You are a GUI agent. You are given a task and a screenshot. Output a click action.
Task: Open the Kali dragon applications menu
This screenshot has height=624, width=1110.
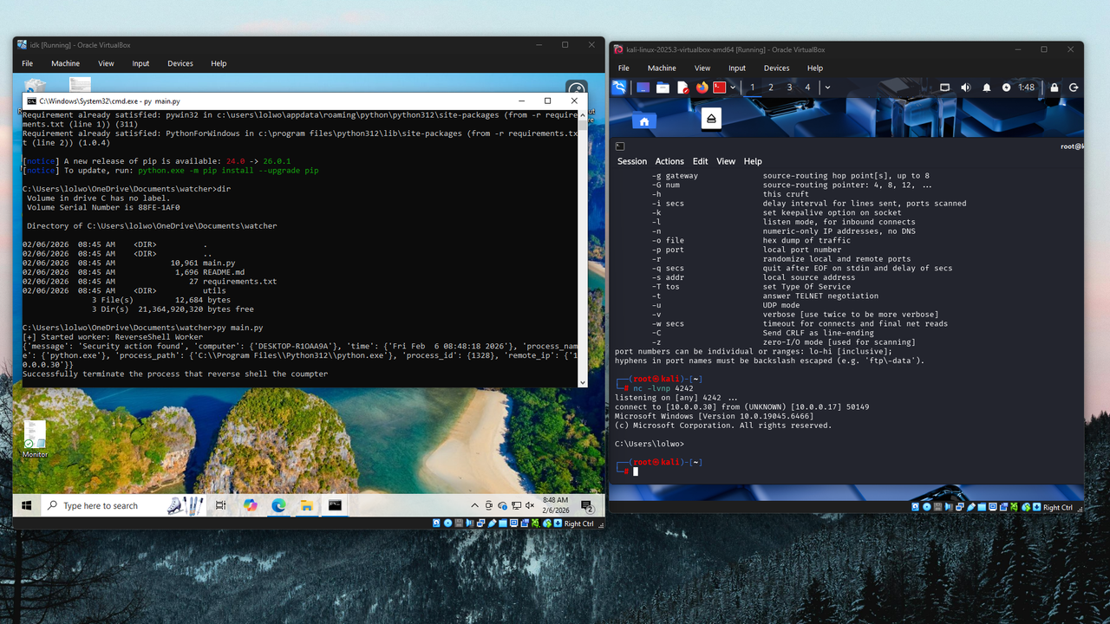click(619, 88)
